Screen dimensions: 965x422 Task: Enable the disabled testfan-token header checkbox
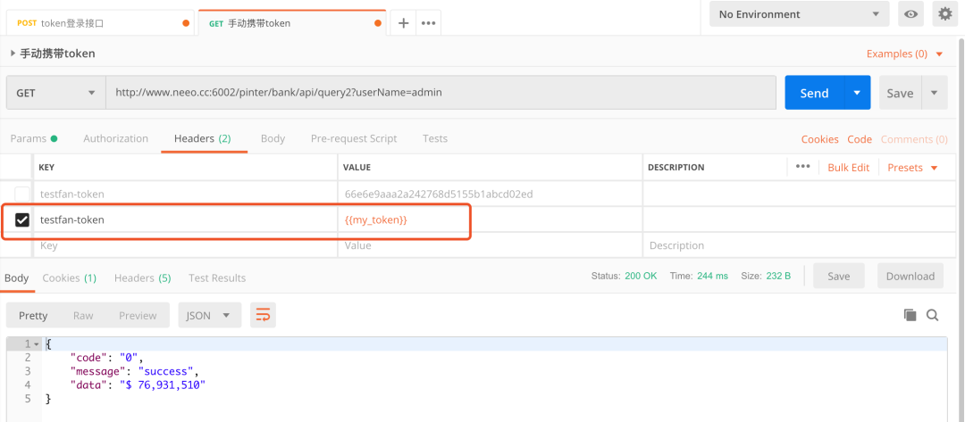(x=21, y=194)
